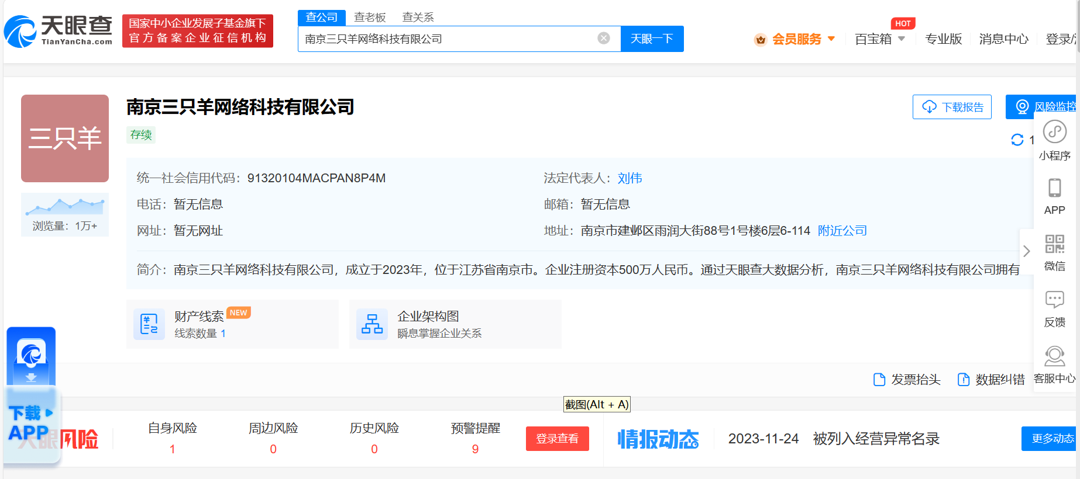This screenshot has height=479, width=1080.
Task: Click the 天眼一下 search button
Action: click(652, 39)
